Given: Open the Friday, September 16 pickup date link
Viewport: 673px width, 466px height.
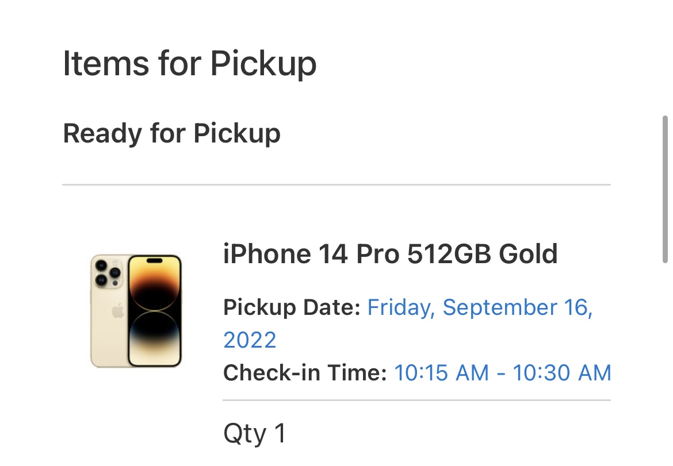Looking at the screenshot, I should click(480, 308).
